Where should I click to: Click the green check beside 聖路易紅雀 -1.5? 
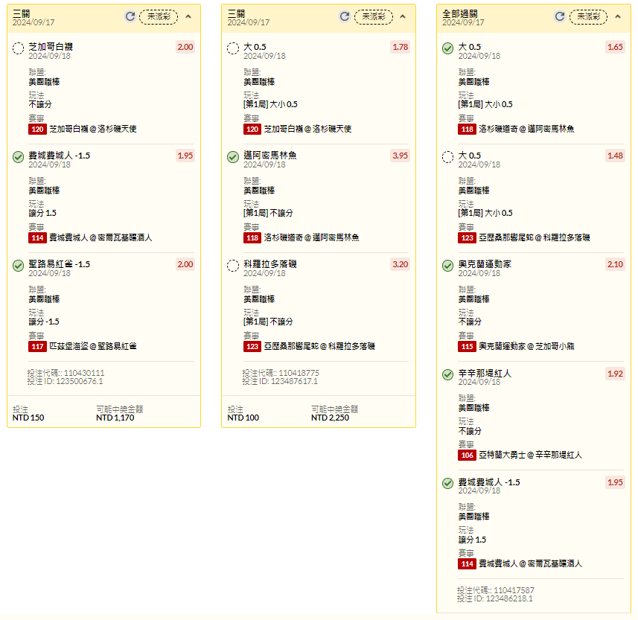click(19, 266)
